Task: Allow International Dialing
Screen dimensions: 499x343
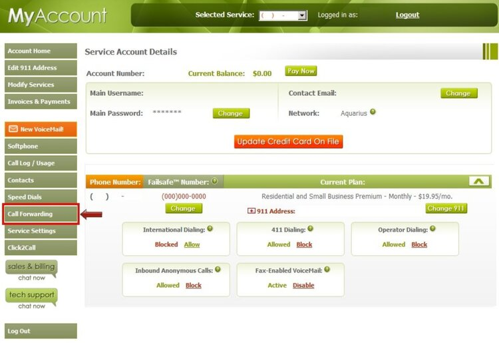Action: 192,244
